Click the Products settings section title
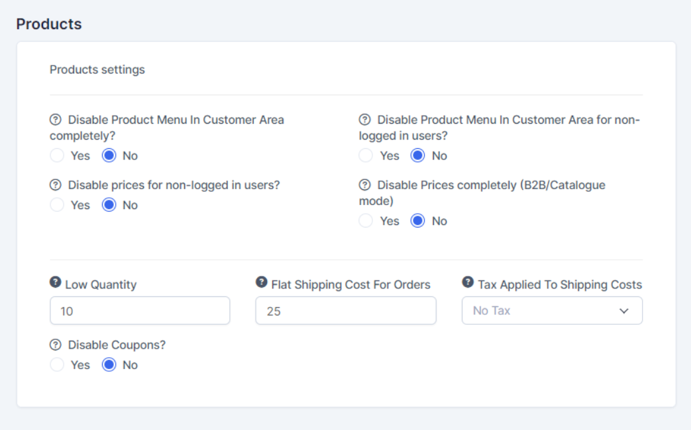Screen dimensions: 691x430 (x=97, y=69)
